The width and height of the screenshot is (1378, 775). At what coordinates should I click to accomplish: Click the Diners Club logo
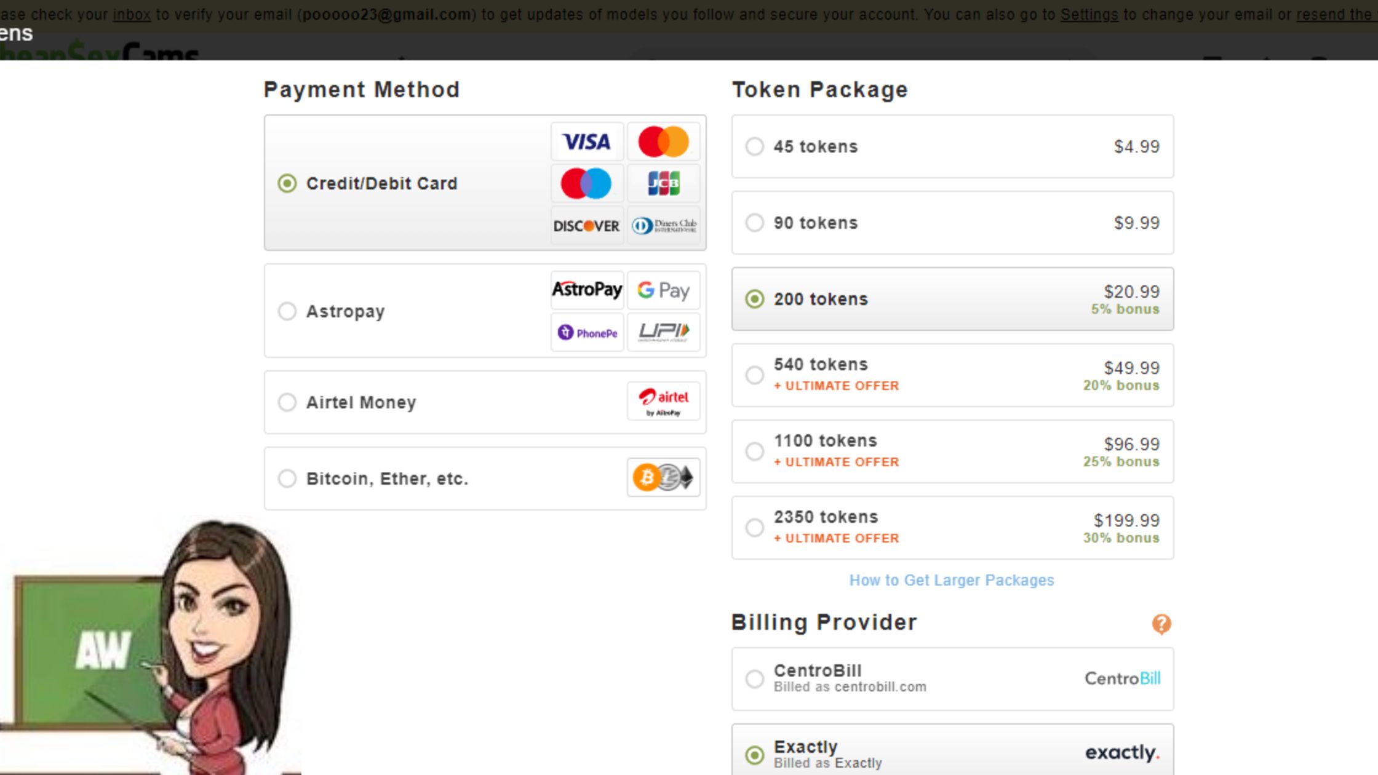663,226
